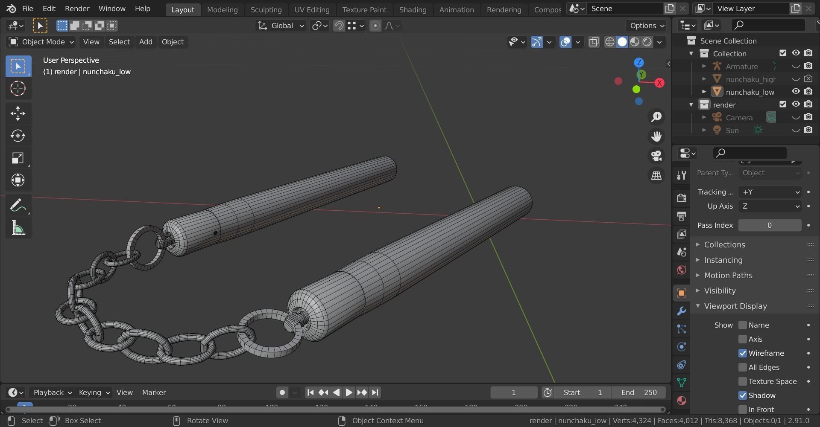This screenshot has height=427, width=820.
Task: Switch perspective/orthographic grid icon
Action: (656, 175)
